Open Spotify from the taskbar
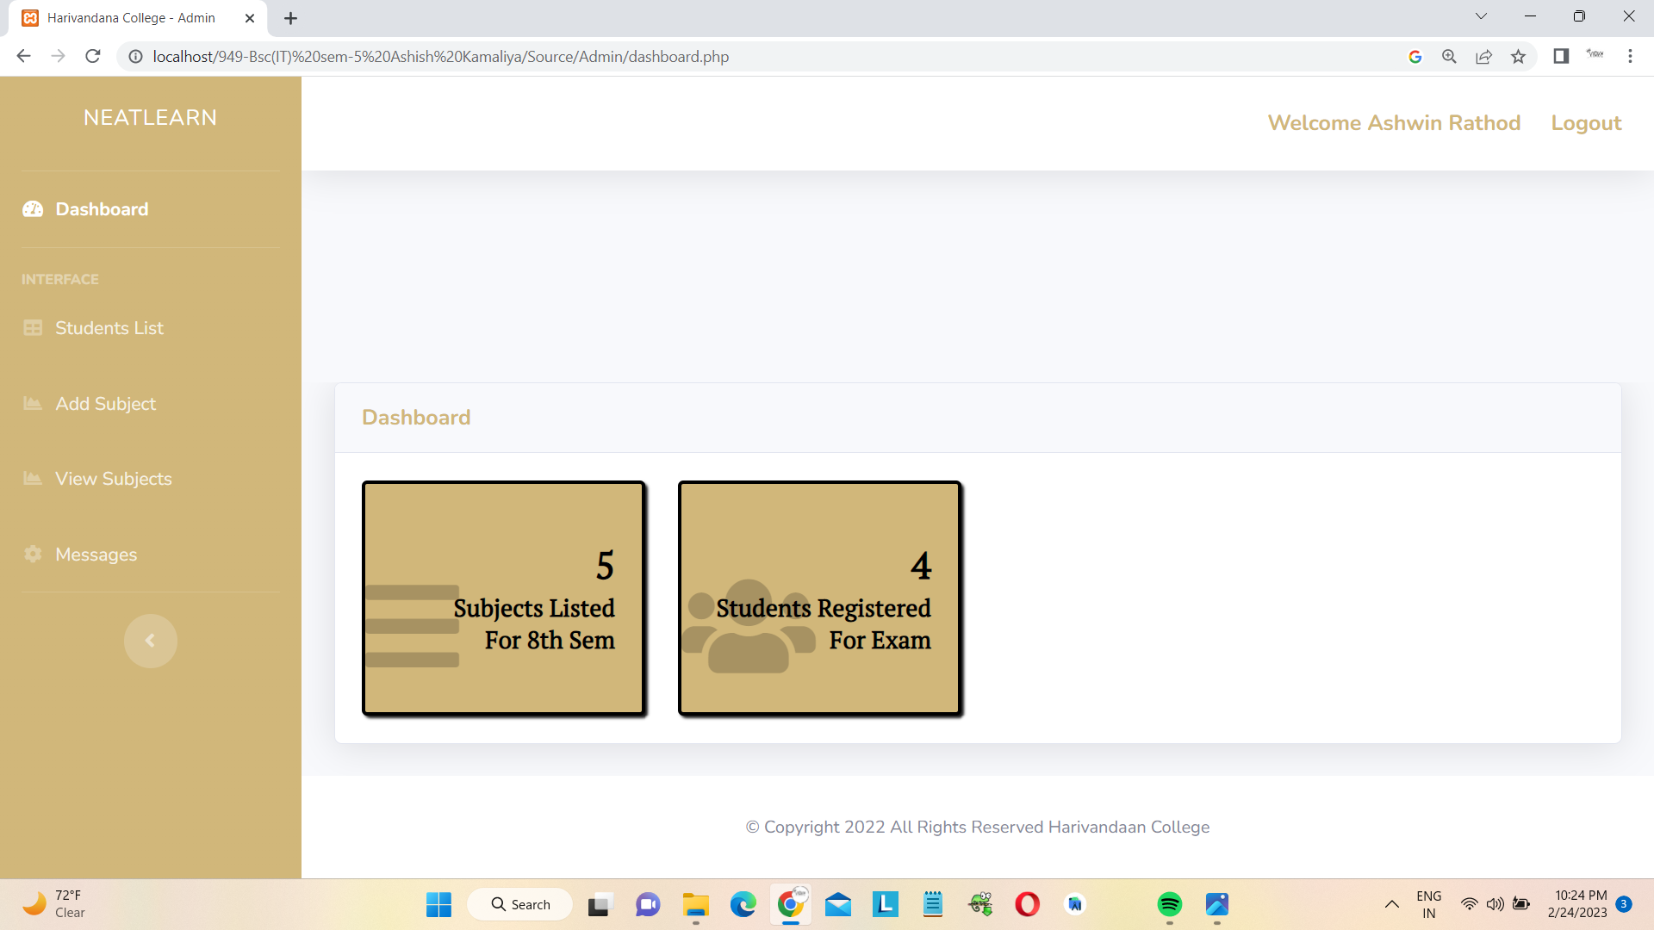 (x=1170, y=904)
